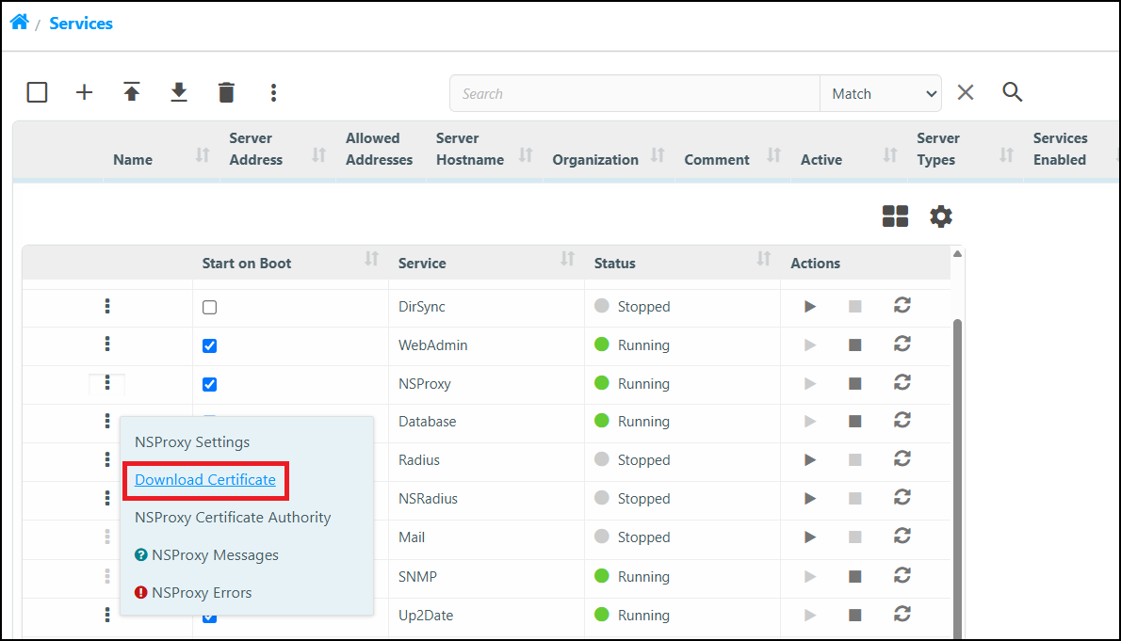Stop the Up2Date service
The image size is (1121, 641).
coord(855,616)
